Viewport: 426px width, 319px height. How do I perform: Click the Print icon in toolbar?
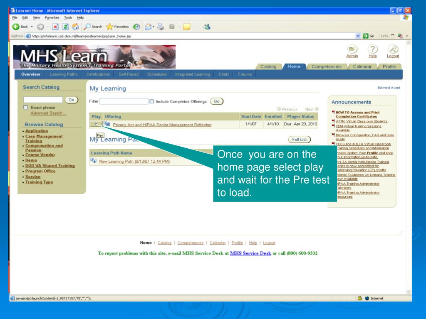(x=161, y=27)
